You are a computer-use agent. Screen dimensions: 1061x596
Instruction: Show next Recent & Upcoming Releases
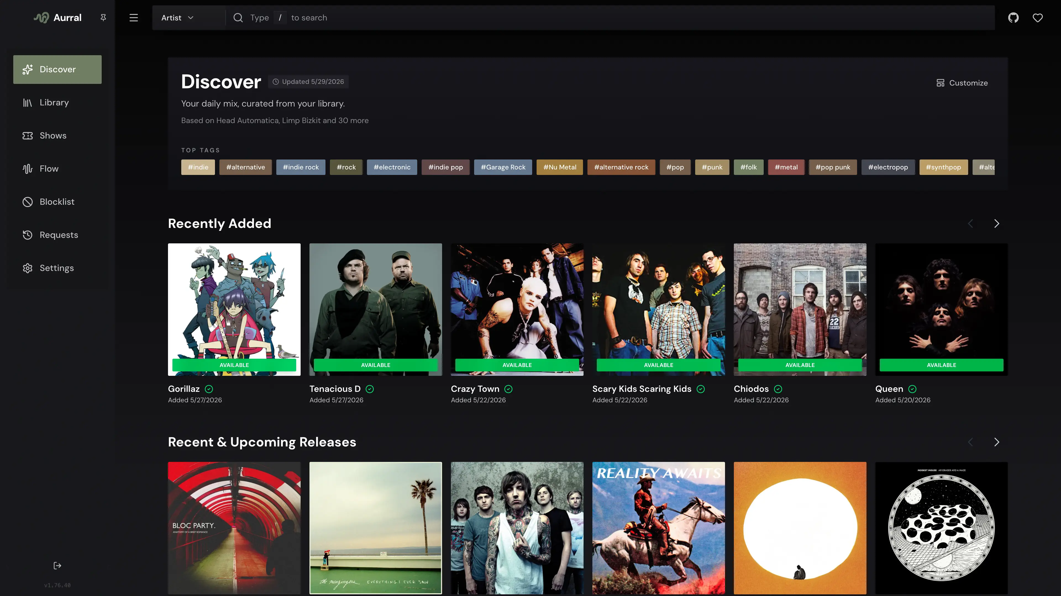tap(997, 442)
